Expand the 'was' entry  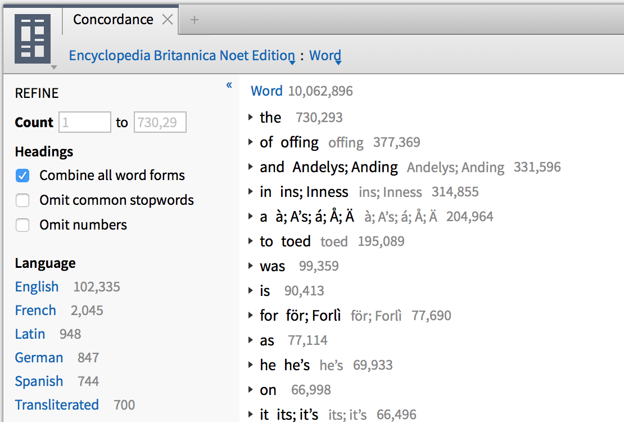click(250, 266)
